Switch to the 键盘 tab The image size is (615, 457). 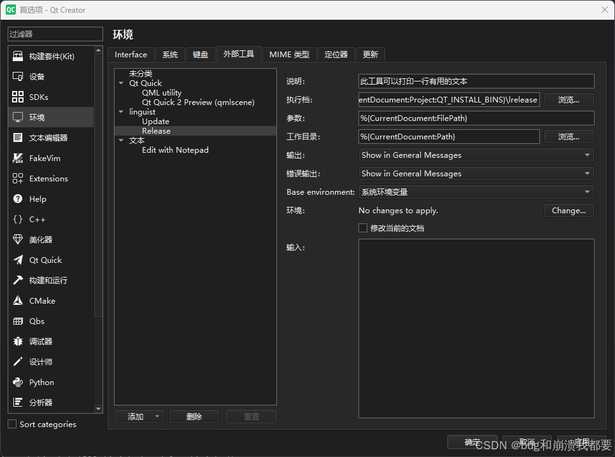pyautogui.click(x=201, y=55)
